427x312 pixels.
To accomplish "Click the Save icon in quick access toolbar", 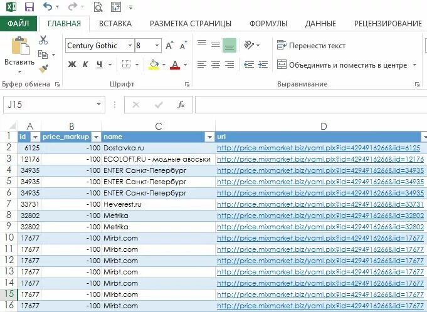I will pos(29,7).
